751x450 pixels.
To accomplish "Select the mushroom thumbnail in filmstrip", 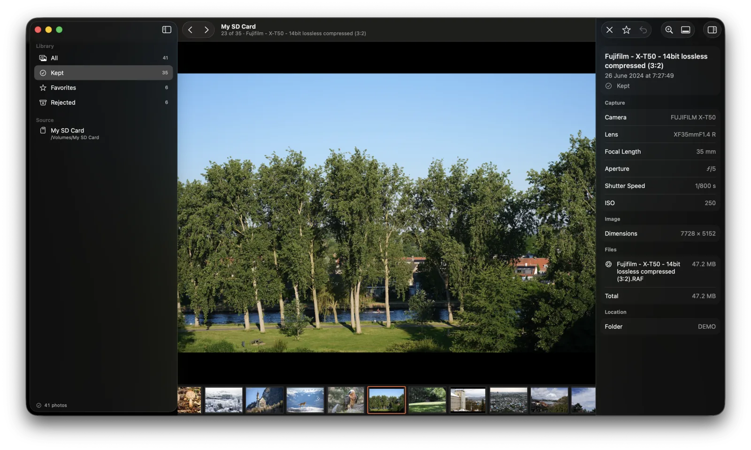I will tap(189, 400).
